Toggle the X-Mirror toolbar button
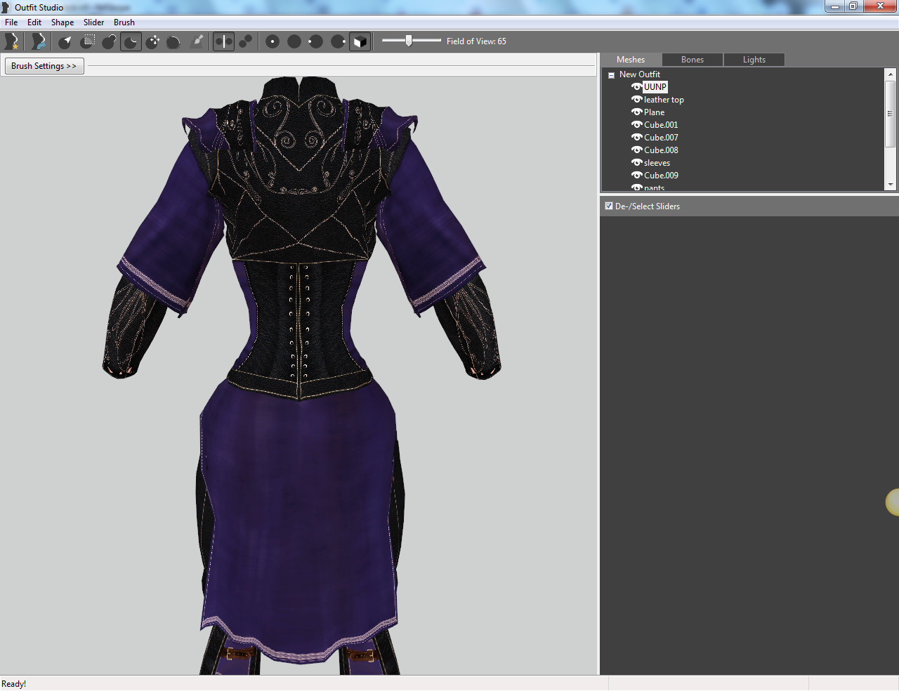Screen dimensions: 899x691 (223, 41)
